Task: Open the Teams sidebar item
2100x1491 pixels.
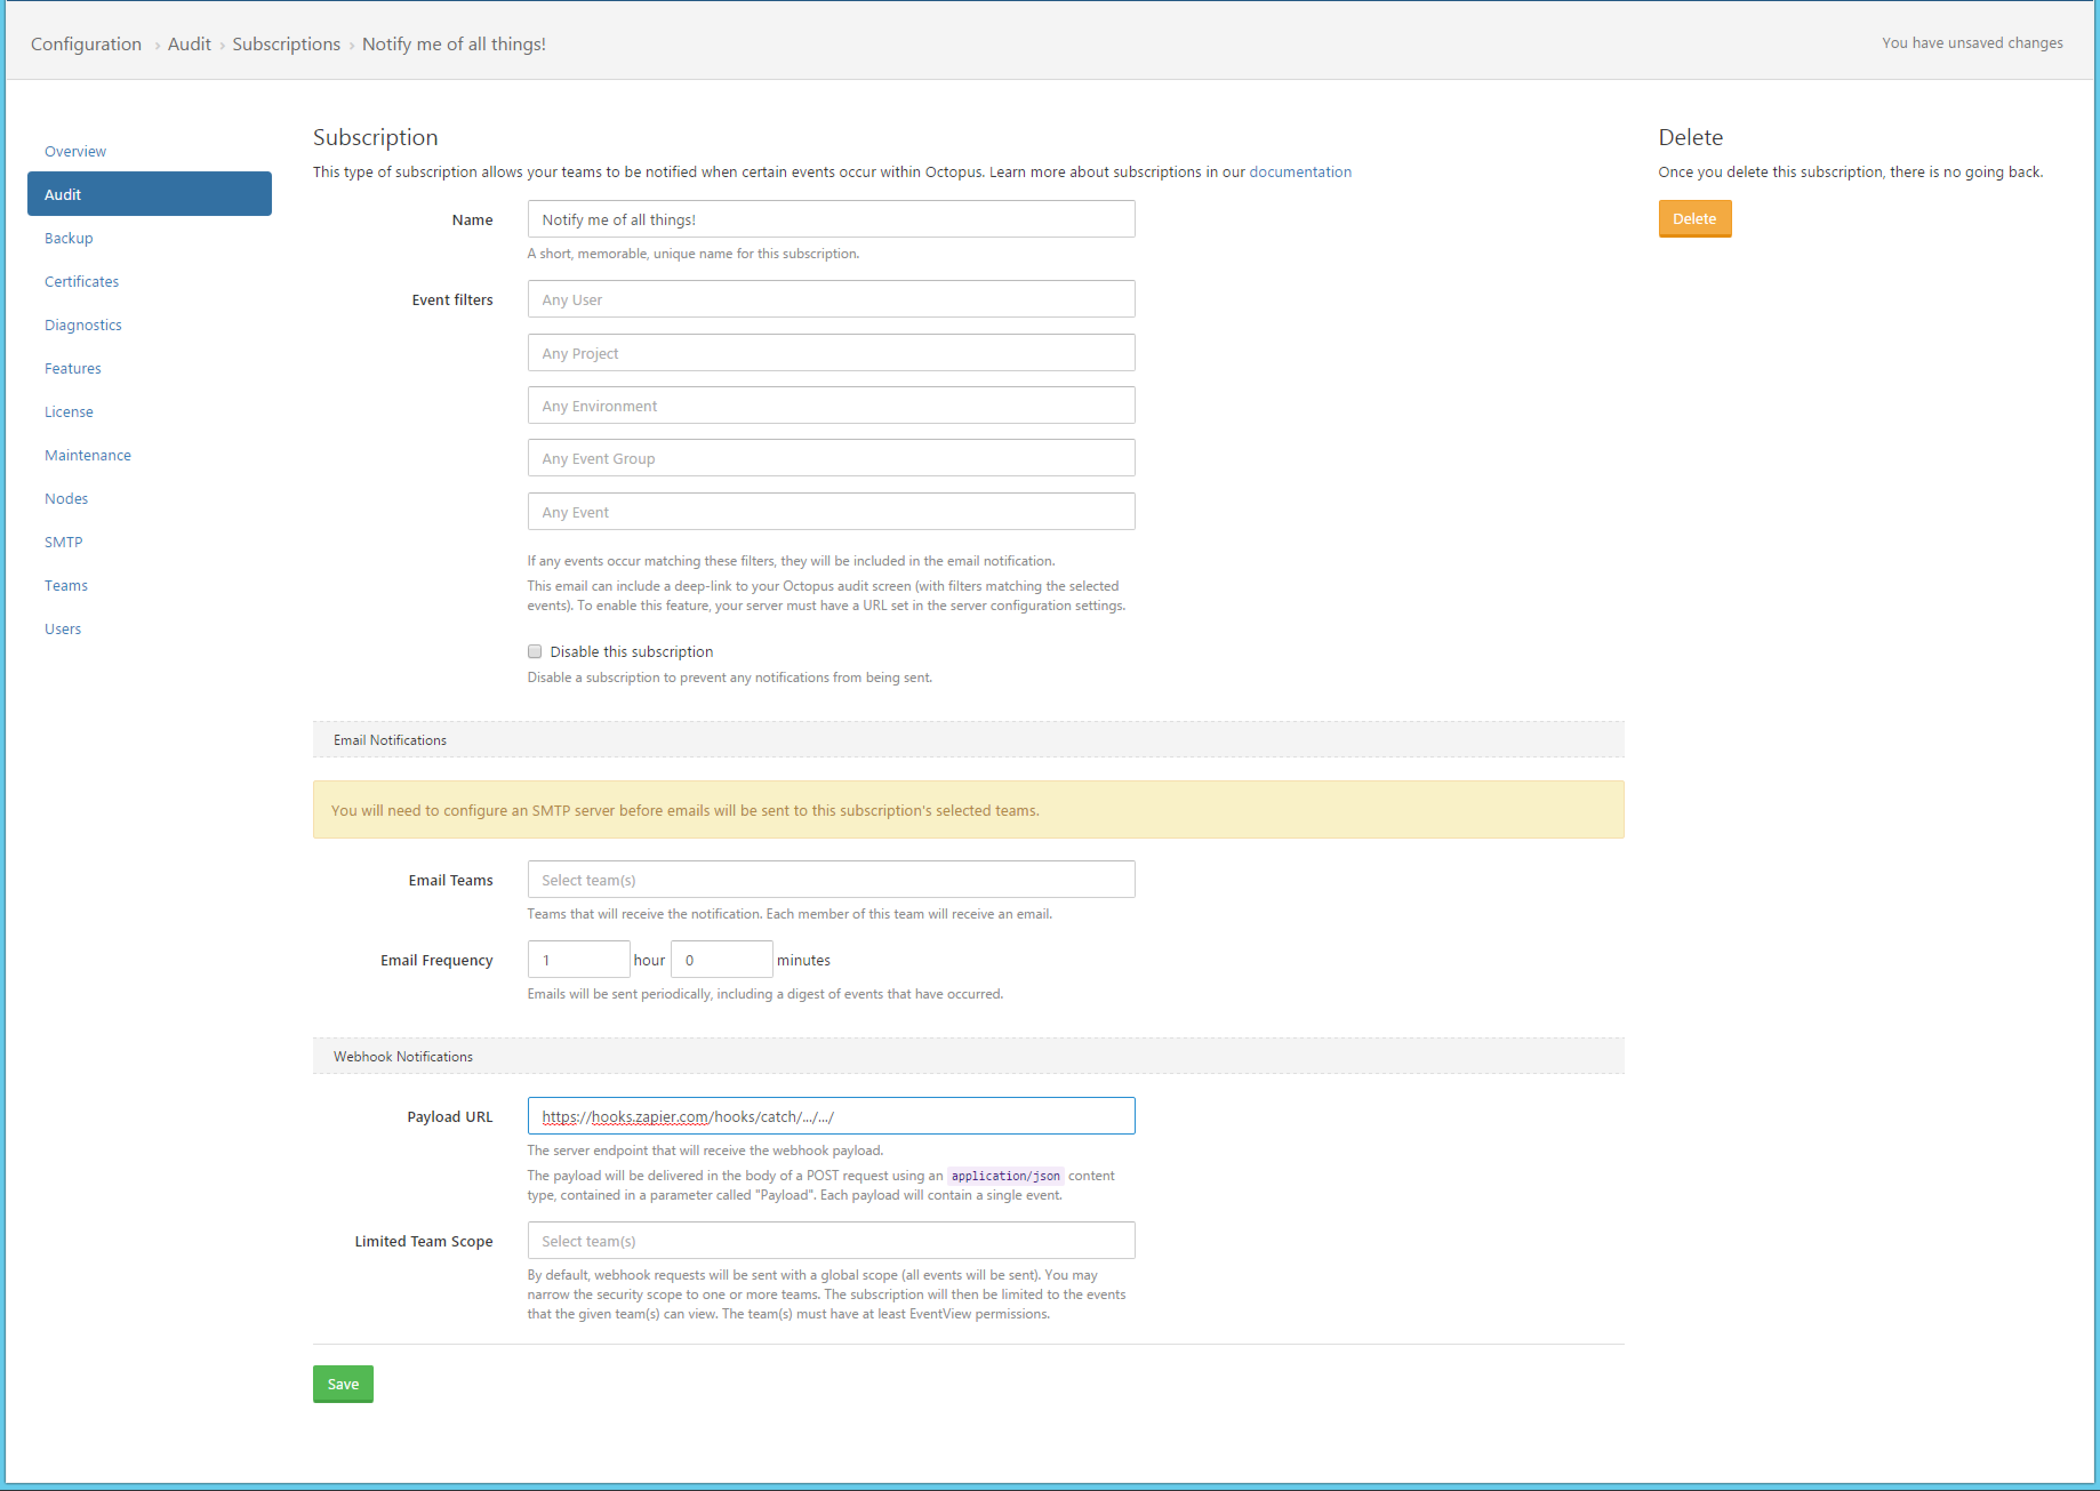Action: [x=66, y=586]
